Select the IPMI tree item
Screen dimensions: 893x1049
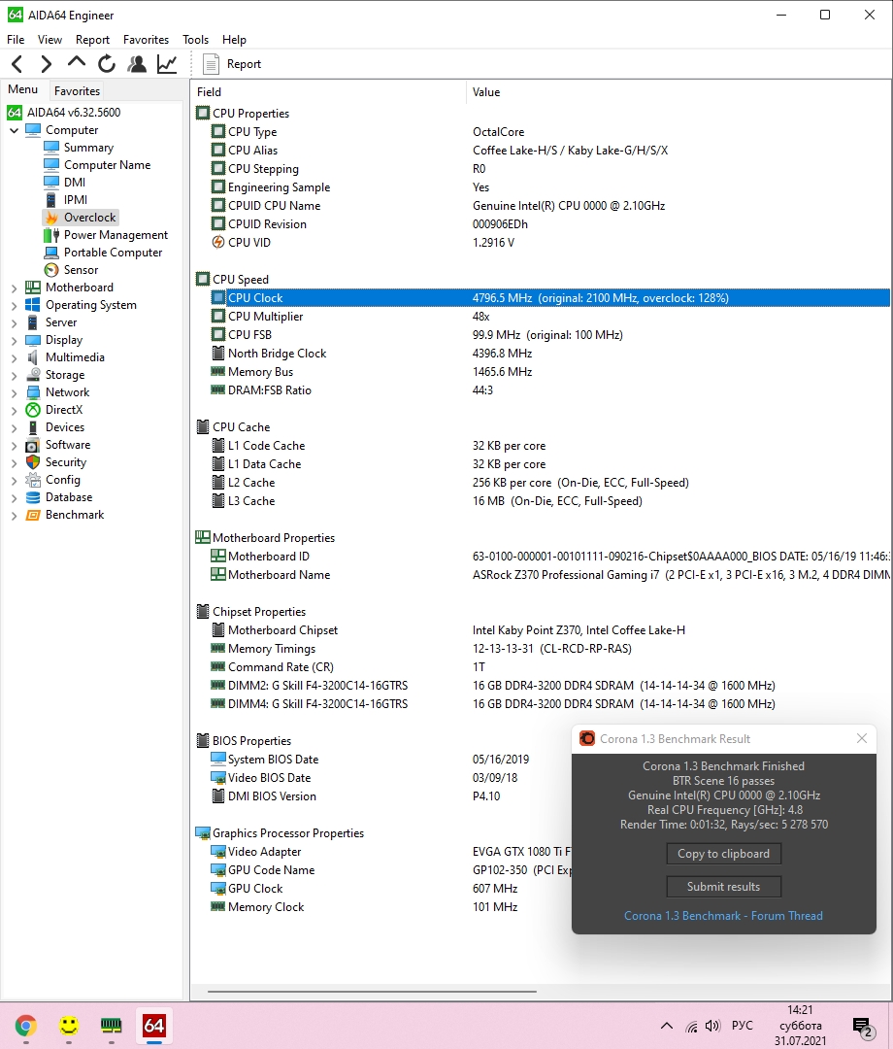pyautogui.click(x=76, y=199)
